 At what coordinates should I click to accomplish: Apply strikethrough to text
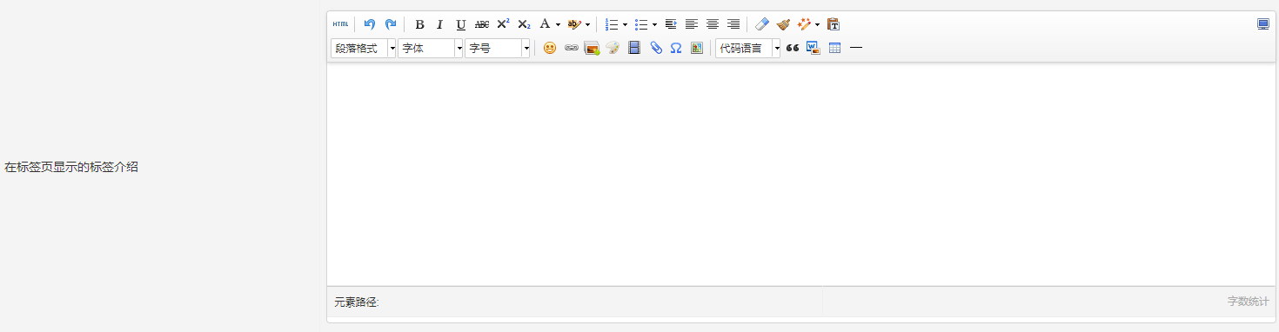pyautogui.click(x=482, y=24)
